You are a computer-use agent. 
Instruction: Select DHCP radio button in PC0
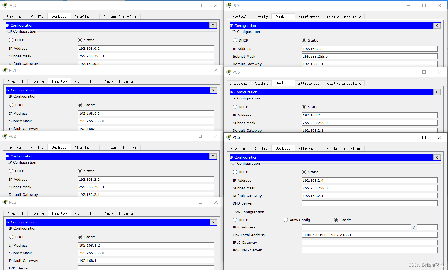(x=11, y=40)
